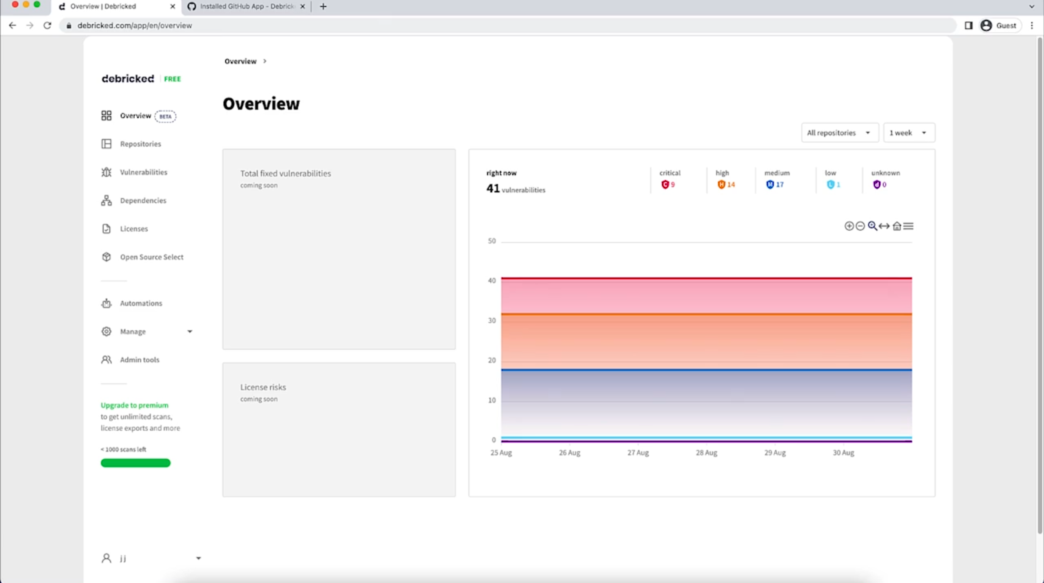Reset chart zoom with home icon
Image resolution: width=1044 pixels, height=583 pixels.
(x=897, y=226)
